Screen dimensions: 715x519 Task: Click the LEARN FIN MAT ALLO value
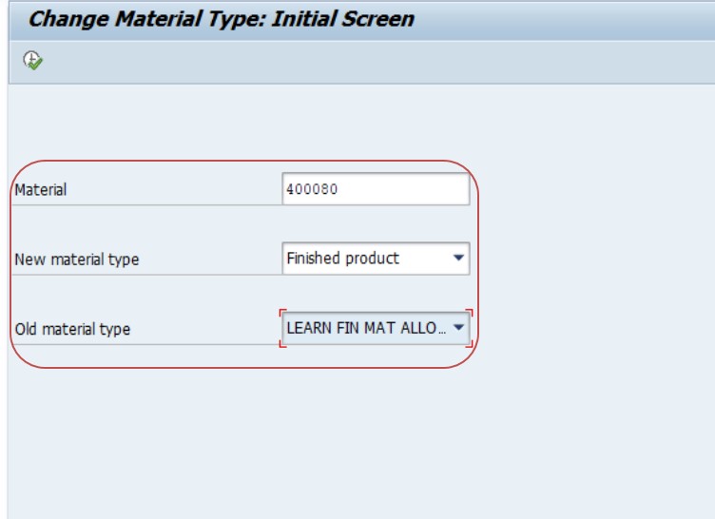(x=366, y=328)
